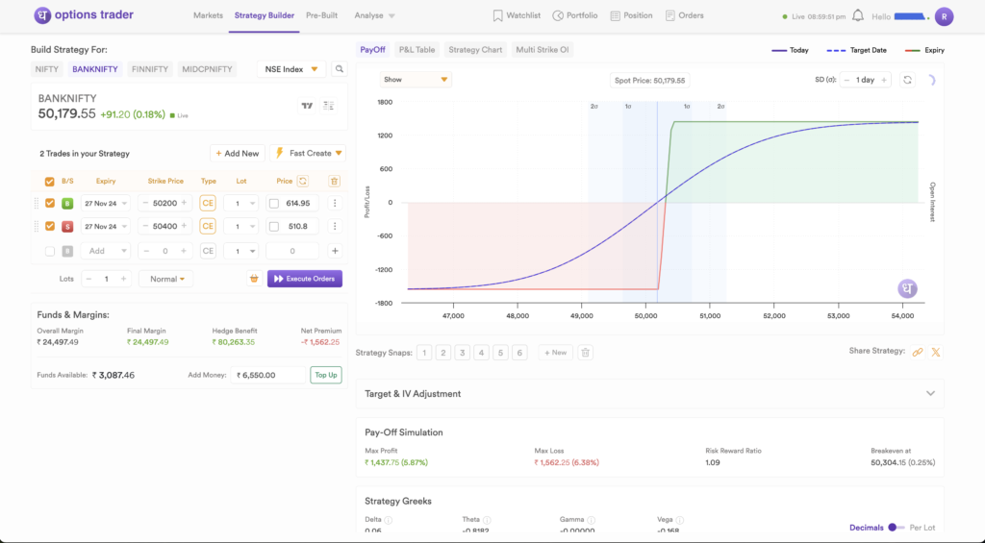
Task: Open the BANKNIFTY chart candlestick icon
Action: pyautogui.click(x=307, y=106)
